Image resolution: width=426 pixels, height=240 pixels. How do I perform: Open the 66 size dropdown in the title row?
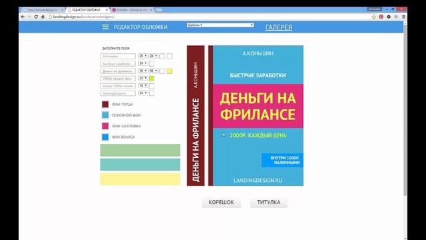154,71
